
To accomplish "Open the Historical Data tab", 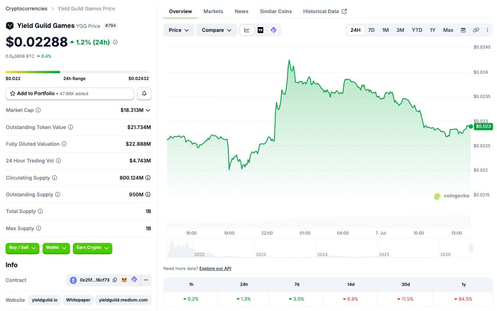I will (325, 11).
